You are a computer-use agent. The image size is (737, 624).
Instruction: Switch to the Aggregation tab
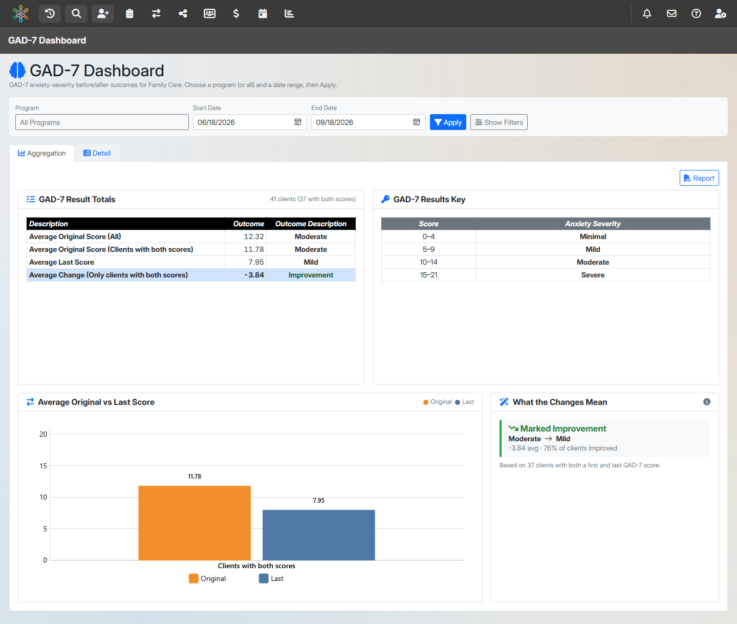[42, 153]
